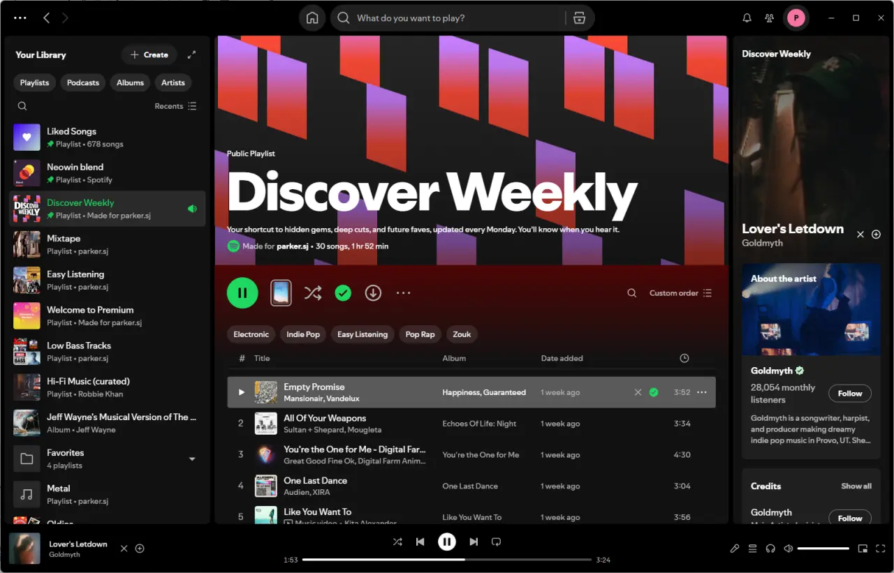Navigate back with the left arrow

point(46,18)
